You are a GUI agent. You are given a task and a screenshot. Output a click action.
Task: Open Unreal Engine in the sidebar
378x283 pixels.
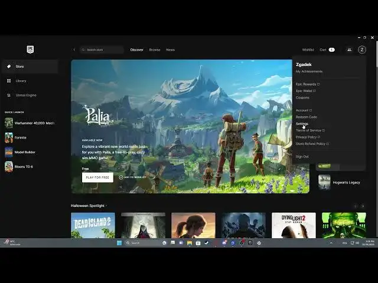point(25,95)
